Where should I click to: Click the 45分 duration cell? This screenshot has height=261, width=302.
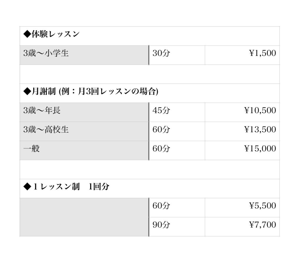[x=177, y=112]
